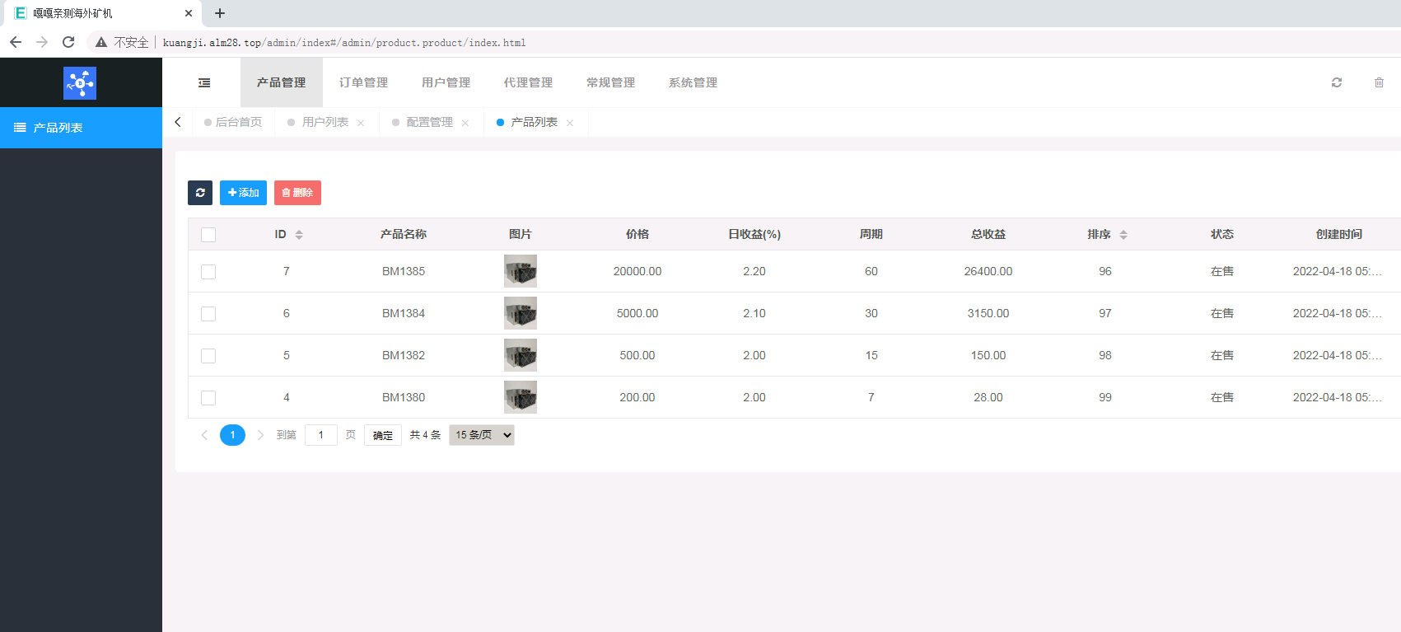Reload the browser page
This screenshot has width=1401, height=632.
click(x=68, y=42)
